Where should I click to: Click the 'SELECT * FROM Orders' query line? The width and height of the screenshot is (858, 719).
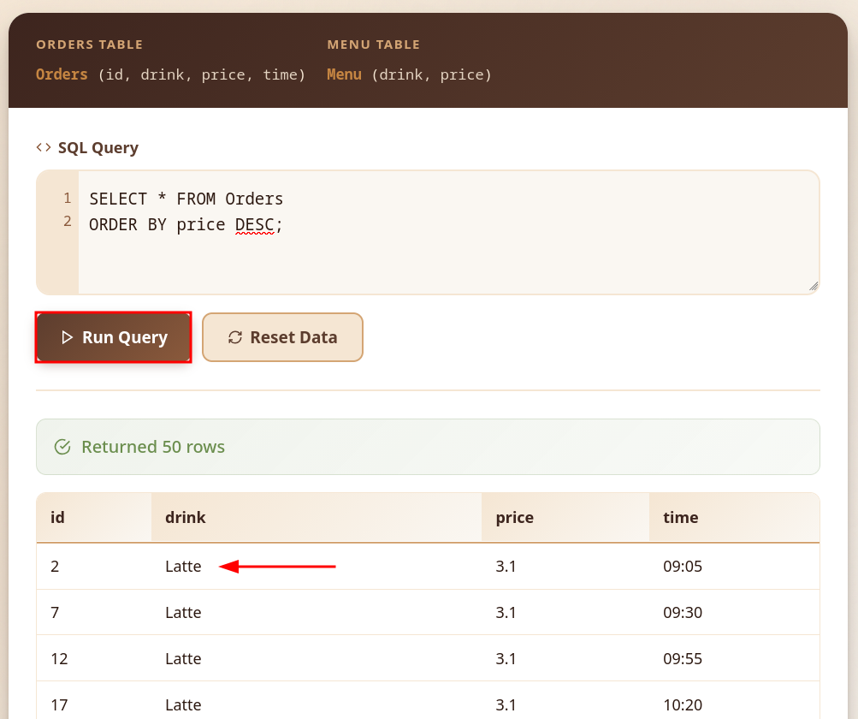186,199
